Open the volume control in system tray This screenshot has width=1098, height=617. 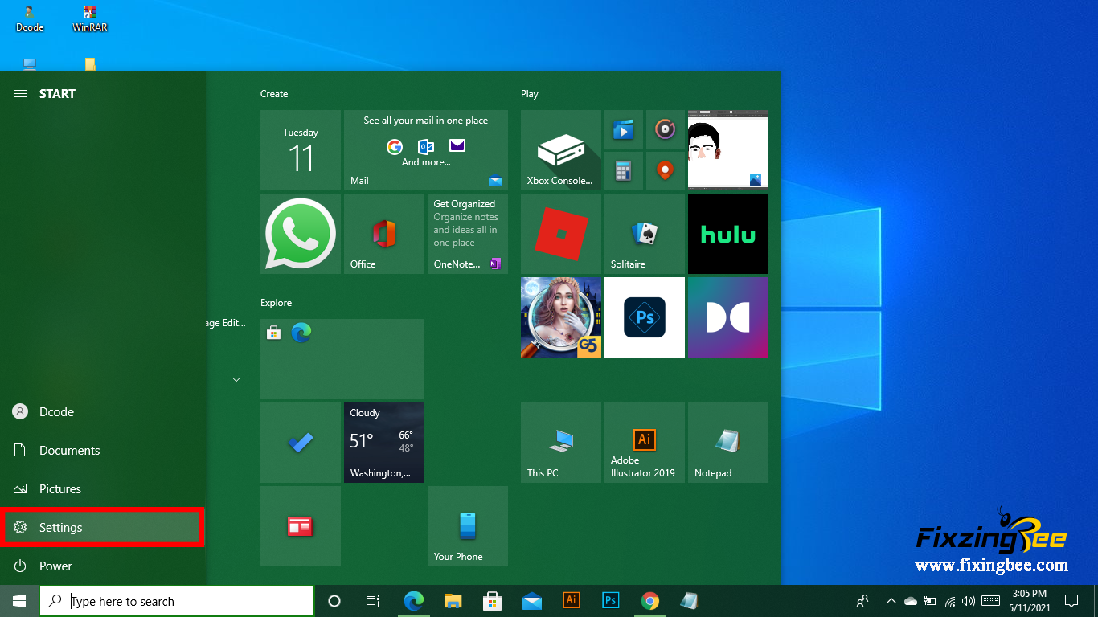click(968, 601)
